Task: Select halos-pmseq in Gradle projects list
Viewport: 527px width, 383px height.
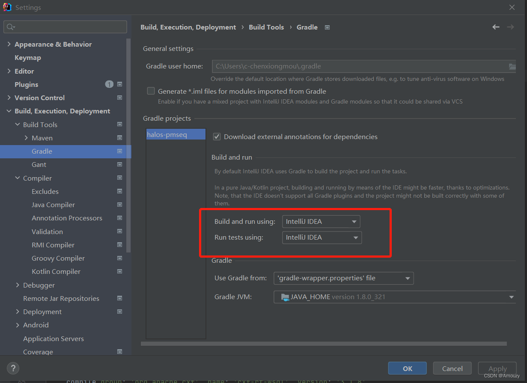Action: pos(176,134)
